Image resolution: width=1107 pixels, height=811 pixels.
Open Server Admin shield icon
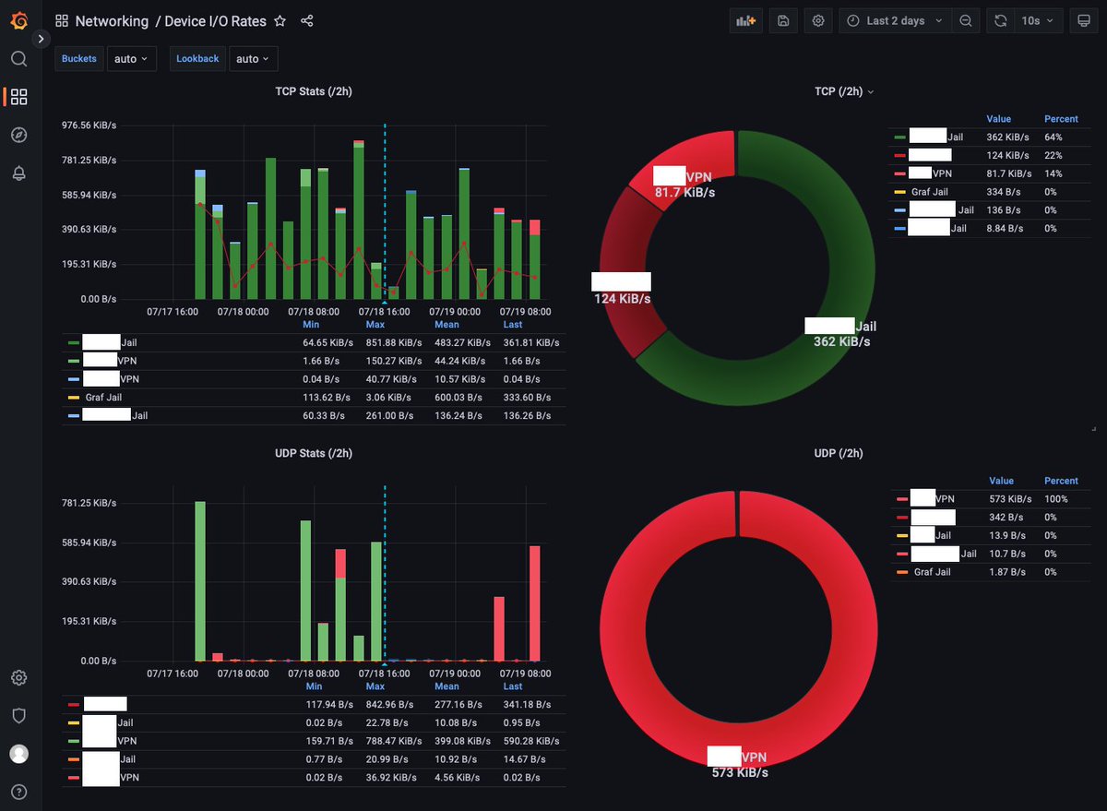18,715
